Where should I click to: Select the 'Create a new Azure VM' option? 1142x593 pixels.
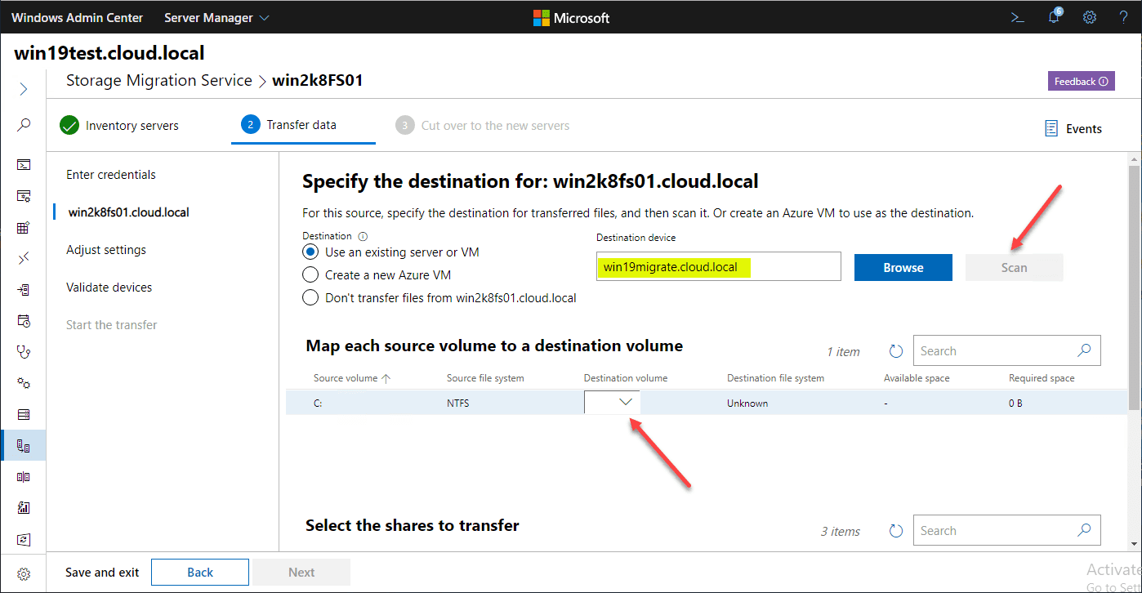(x=310, y=274)
